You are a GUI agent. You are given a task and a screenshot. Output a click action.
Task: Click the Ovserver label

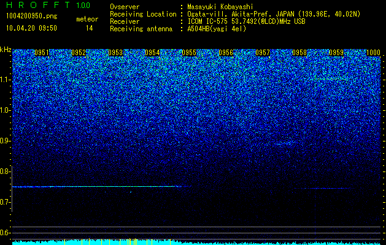(125, 7)
